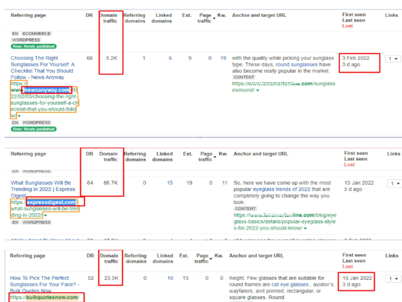Image resolution: width=402 pixels, height=302 pixels.
Task: Open the linked domains count 15
Action: tap(170, 183)
